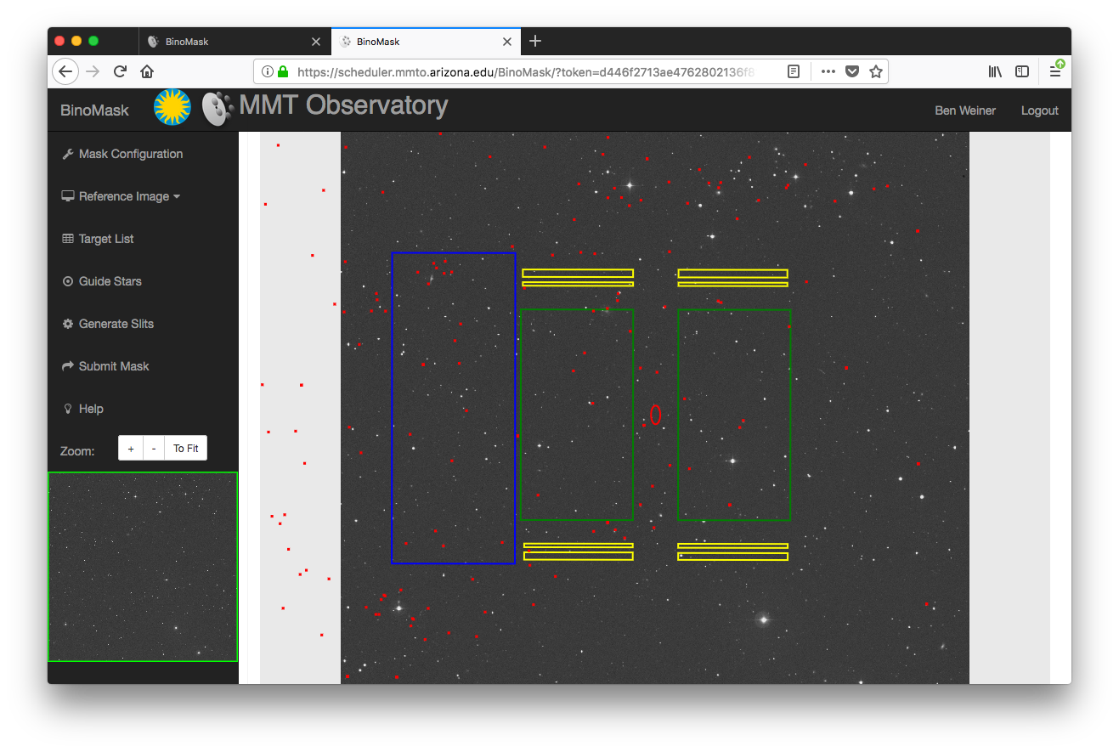
Task: Click the Logout link
Action: (1039, 110)
